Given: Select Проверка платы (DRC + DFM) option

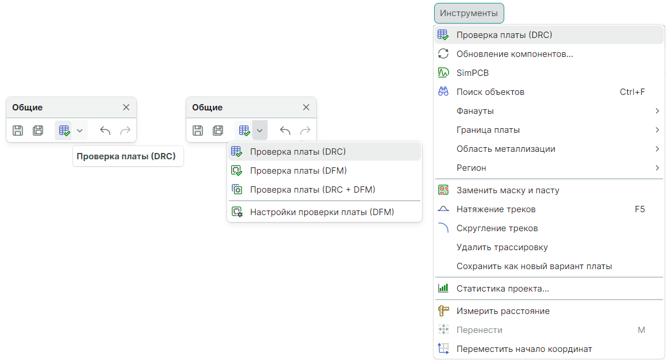Looking at the screenshot, I should coord(312,190).
